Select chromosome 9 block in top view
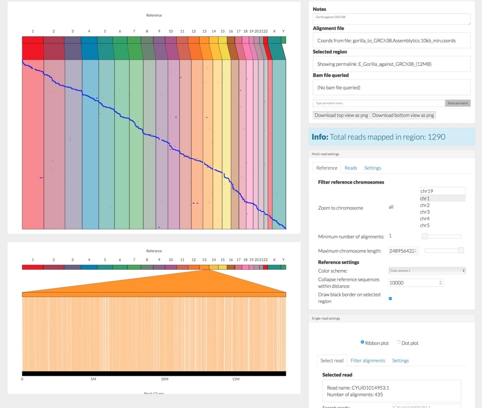The height and width of the screenshot is (408, 482). point(159,40)
